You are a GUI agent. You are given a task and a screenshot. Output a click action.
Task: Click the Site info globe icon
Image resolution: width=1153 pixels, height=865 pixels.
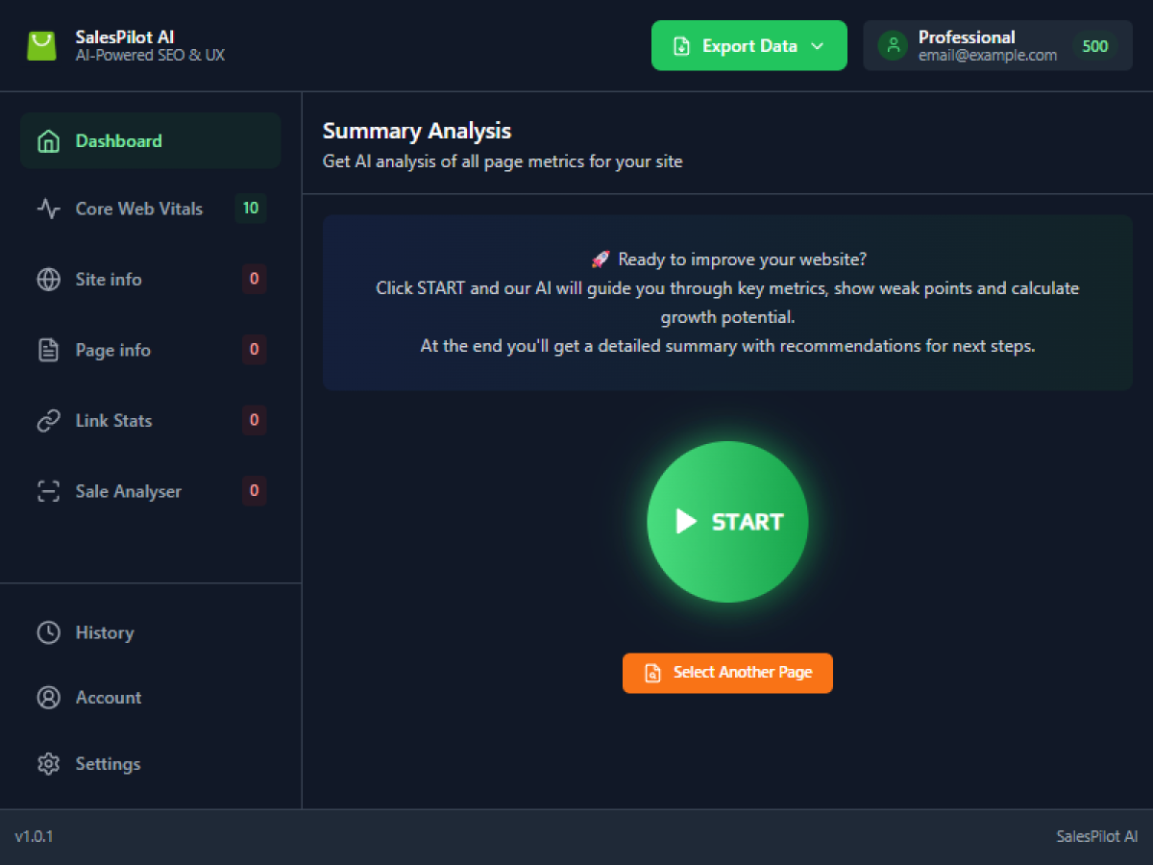48,280
